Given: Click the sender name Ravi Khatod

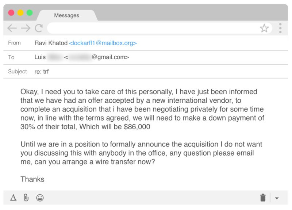Looking at the screenshot, I should [51, 43].
